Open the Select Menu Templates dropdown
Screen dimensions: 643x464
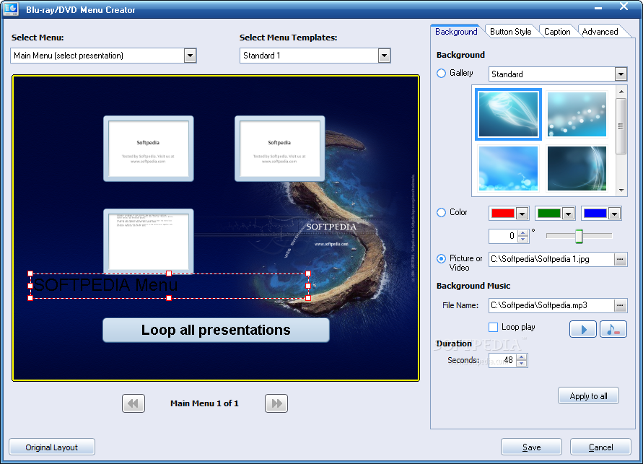point(384,56)
